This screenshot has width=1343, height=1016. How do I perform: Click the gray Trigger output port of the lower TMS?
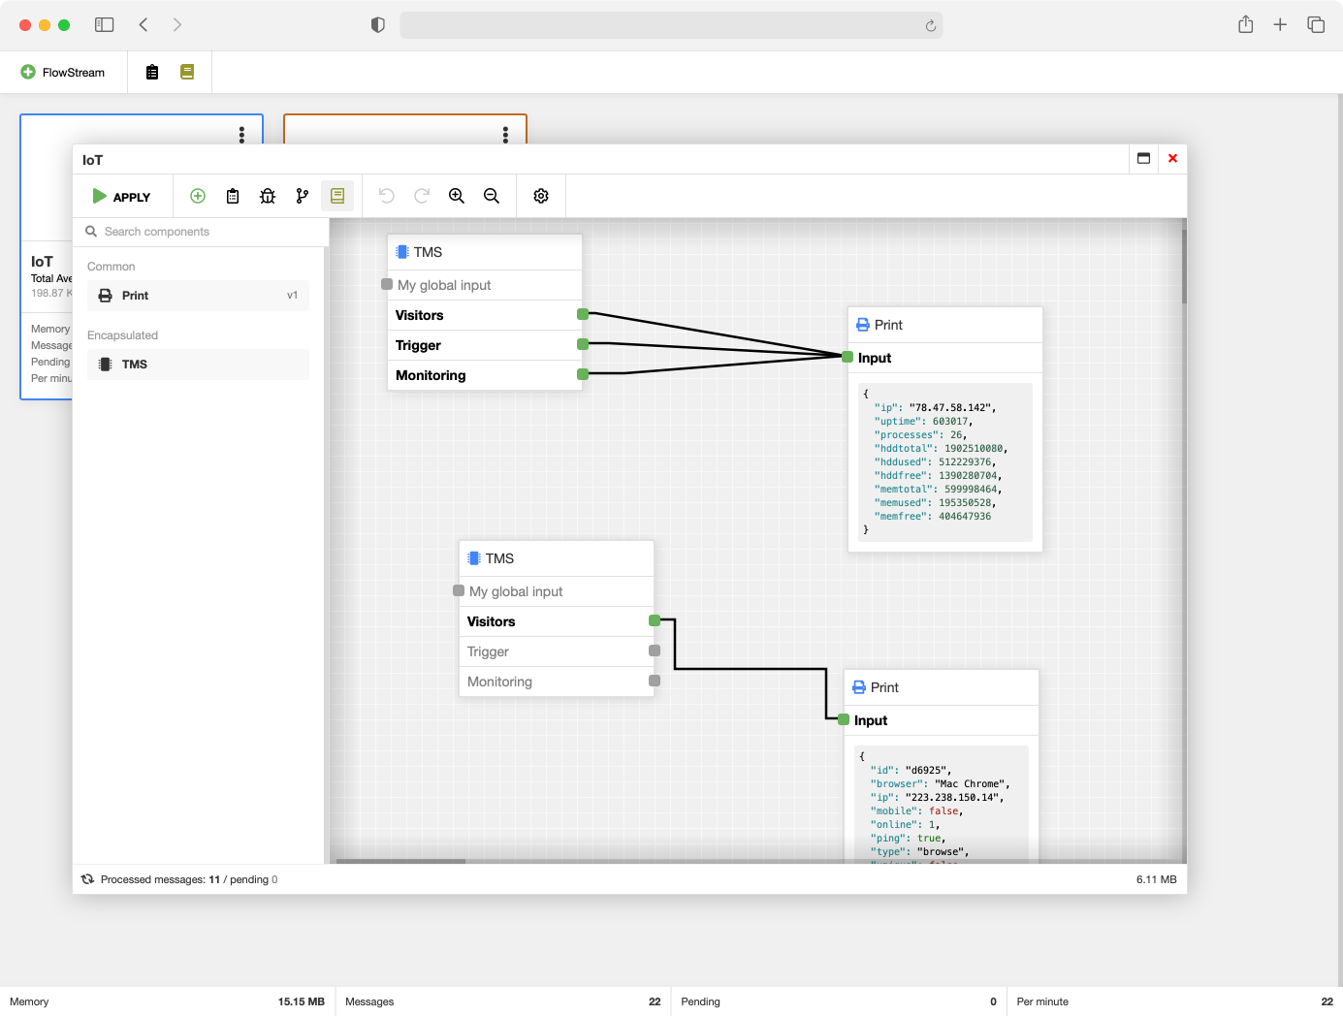[655, 651]
